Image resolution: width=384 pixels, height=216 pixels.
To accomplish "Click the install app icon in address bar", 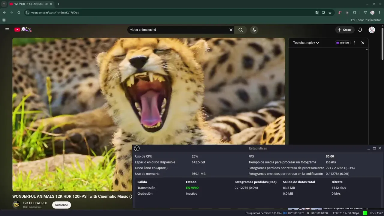I will click(323, 13).
